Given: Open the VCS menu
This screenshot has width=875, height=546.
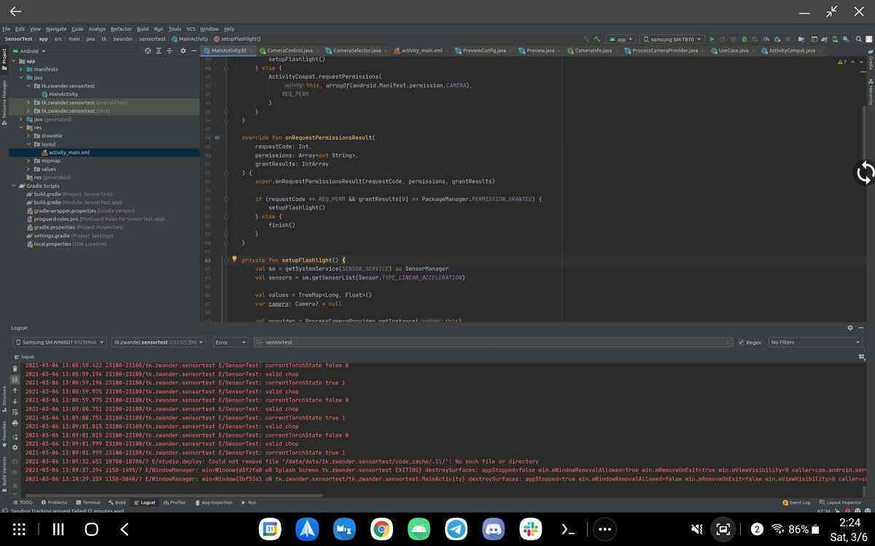Looking at the screenshot, I should 191,28.
